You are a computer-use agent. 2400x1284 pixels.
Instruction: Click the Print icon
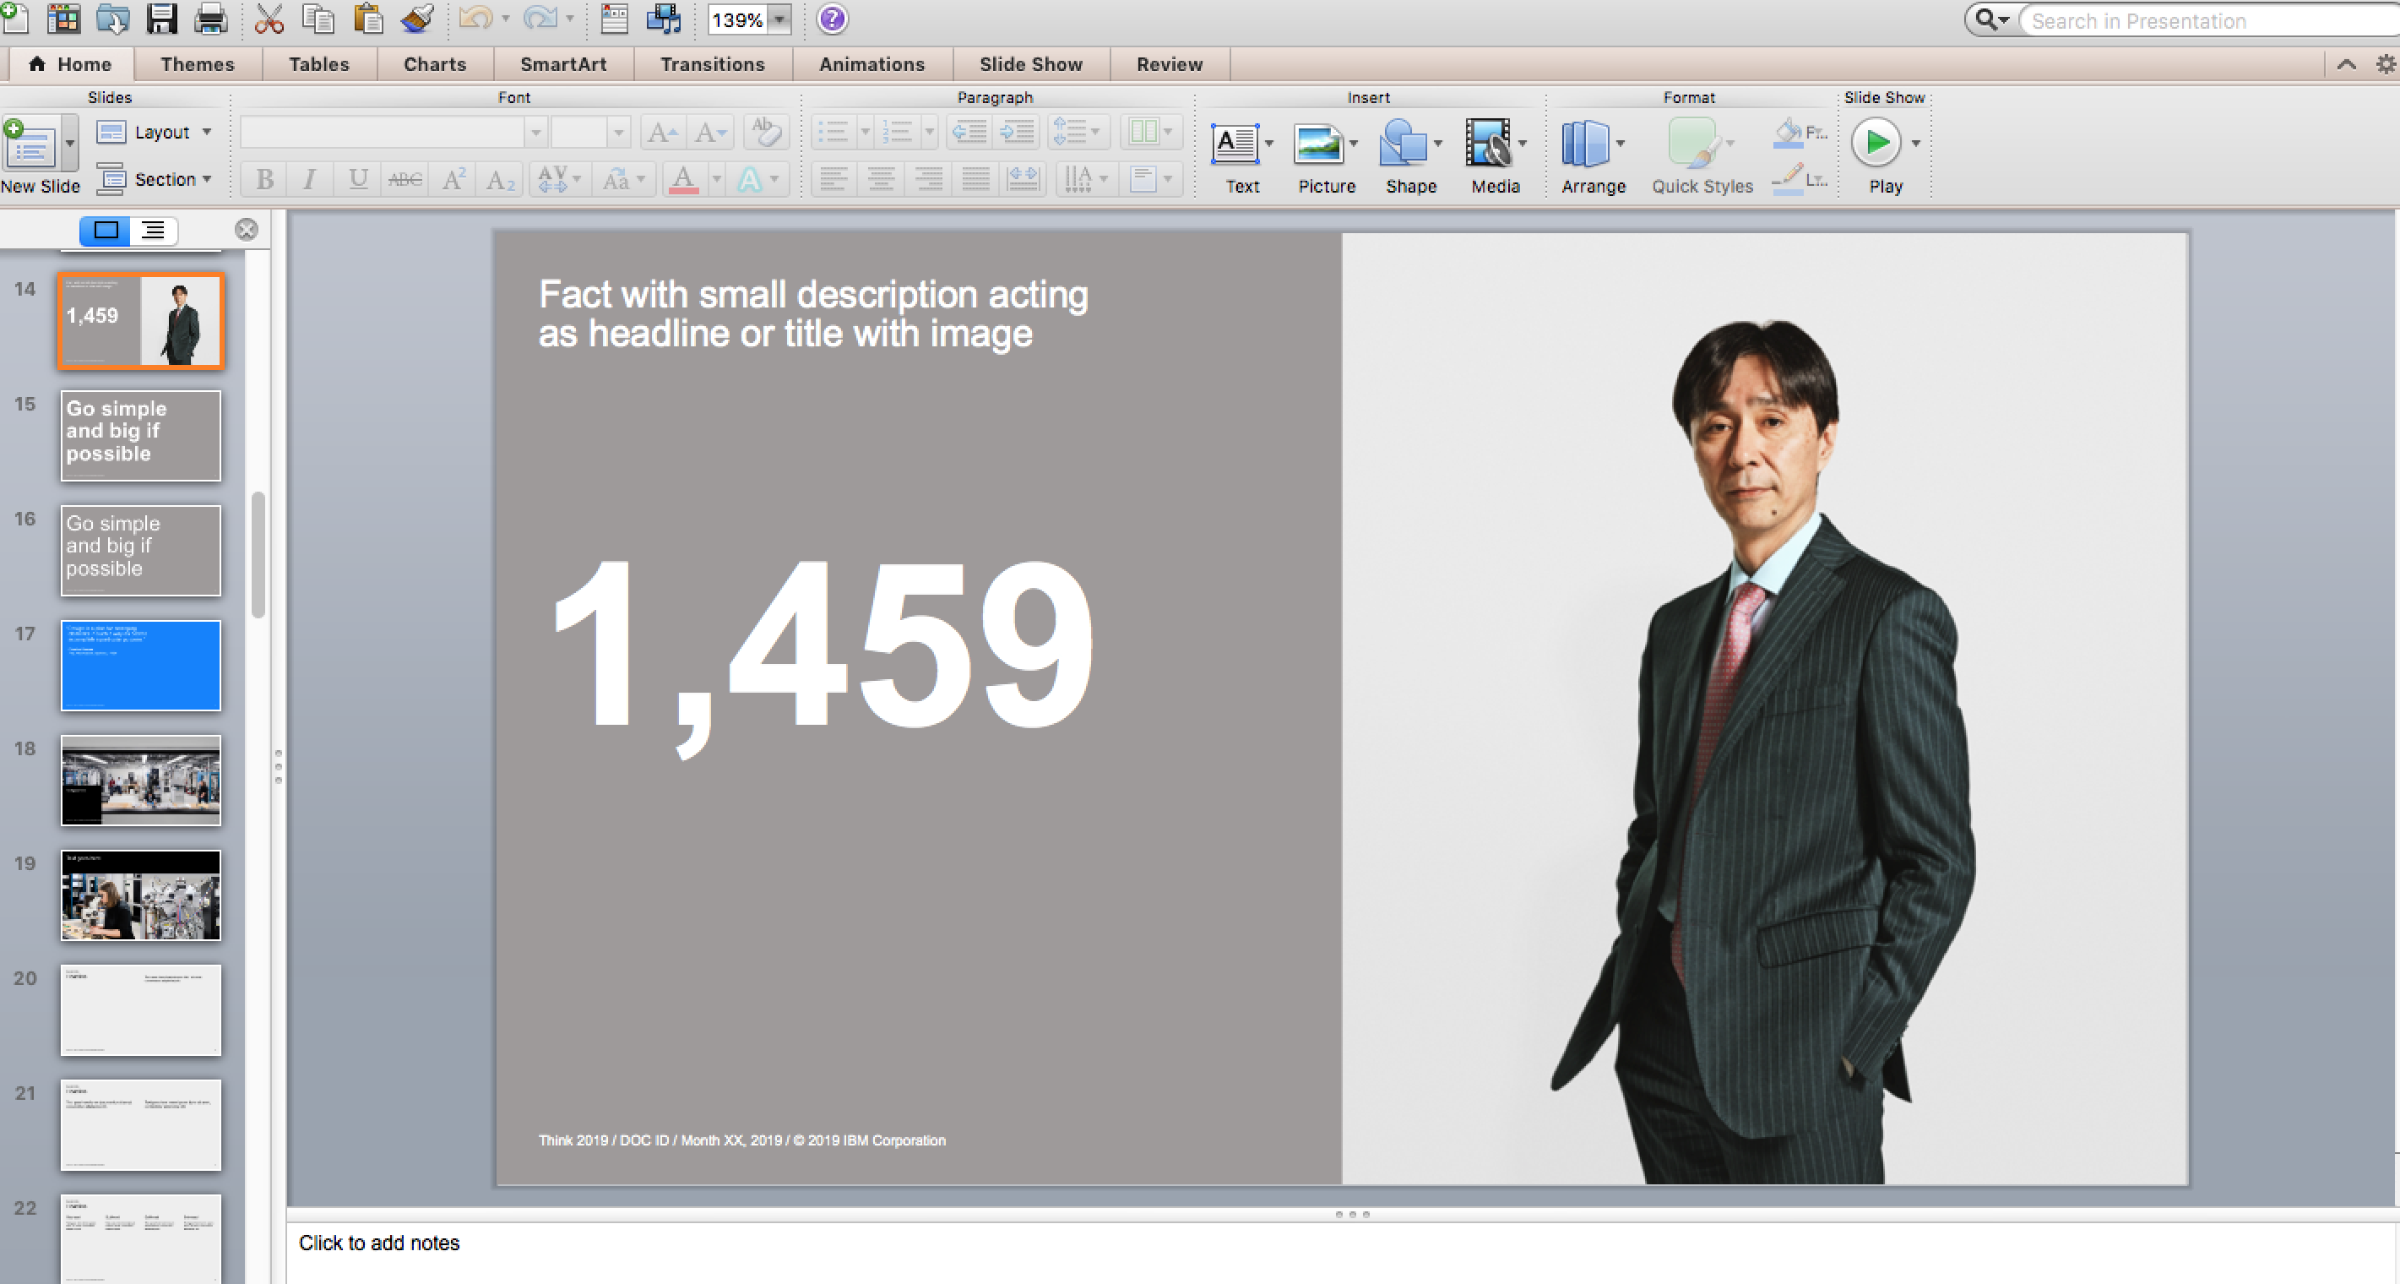[210, 19]
